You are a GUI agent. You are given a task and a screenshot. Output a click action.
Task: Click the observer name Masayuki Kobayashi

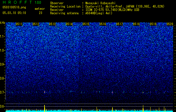tap(100, 3)
